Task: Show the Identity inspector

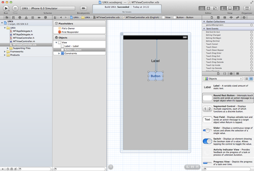Action: click(225, 17)
